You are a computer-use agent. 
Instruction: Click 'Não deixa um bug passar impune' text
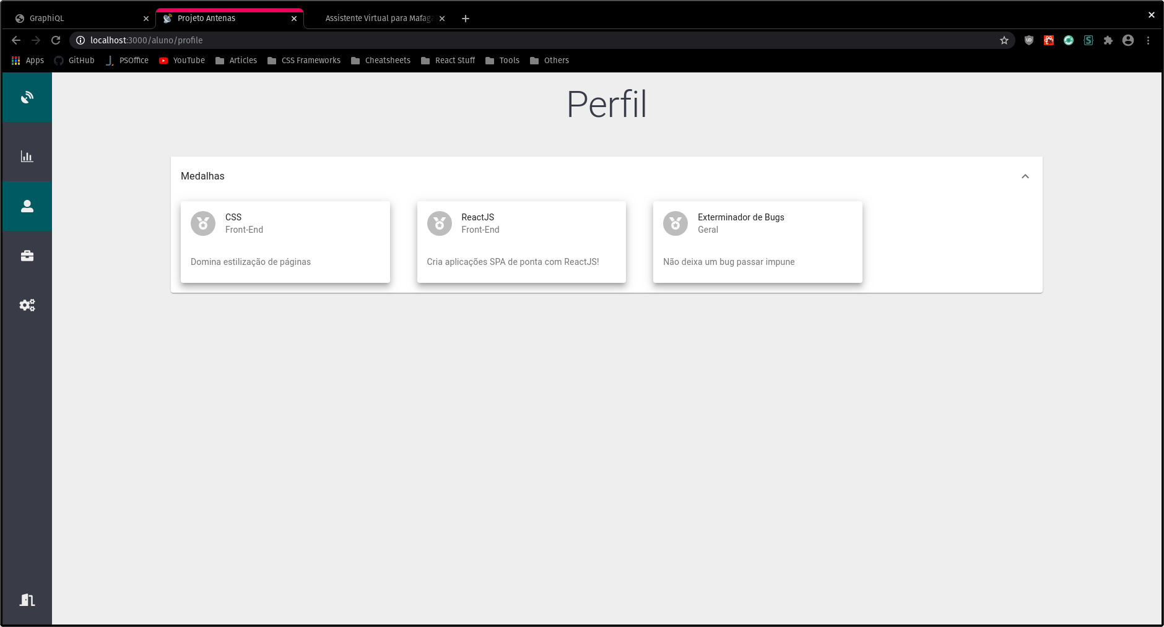729,262
